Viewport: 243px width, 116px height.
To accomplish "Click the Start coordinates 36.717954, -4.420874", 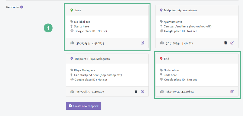I will (x=90, y=43).
